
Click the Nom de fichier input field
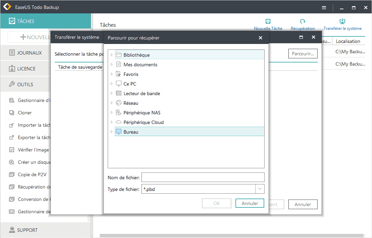(203, 177)
